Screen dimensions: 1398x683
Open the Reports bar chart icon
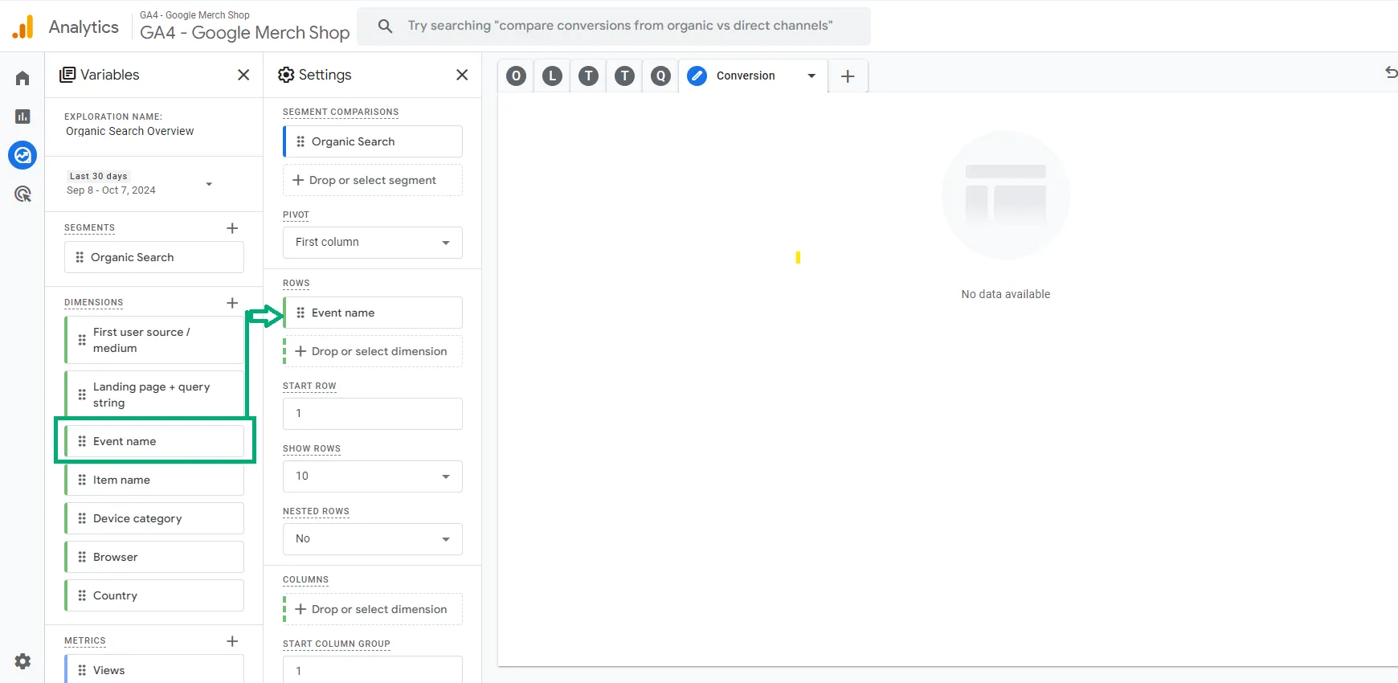click(22, 117)
